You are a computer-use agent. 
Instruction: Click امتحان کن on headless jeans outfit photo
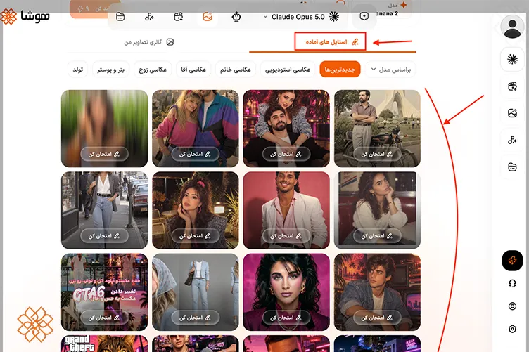tap(196, 318)
